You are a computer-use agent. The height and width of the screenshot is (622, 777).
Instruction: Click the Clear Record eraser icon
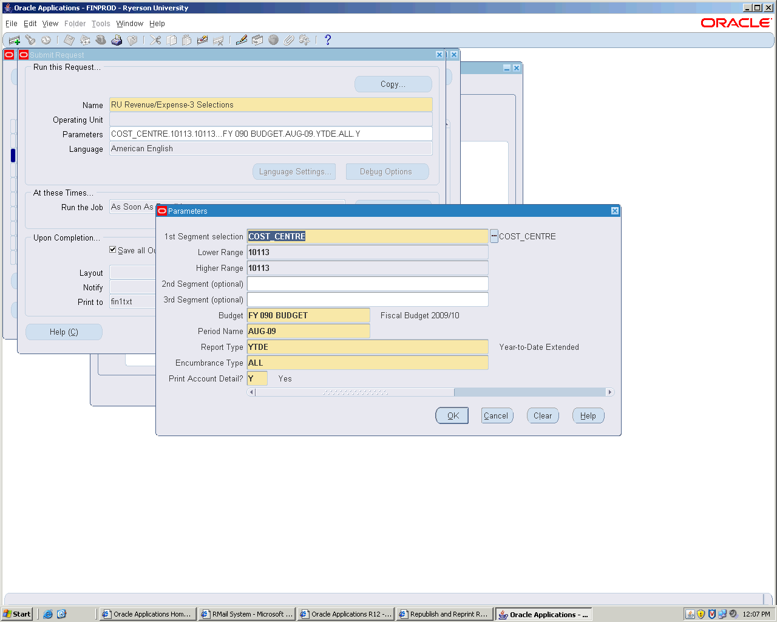coord(203,40)
